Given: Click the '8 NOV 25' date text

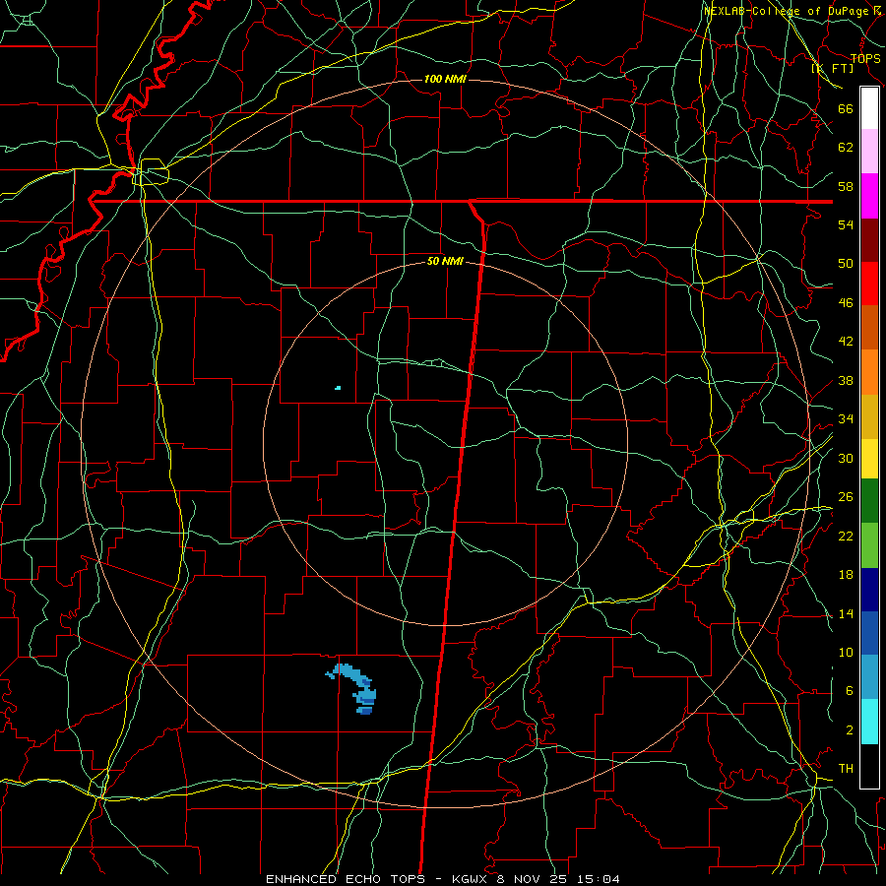Looking at the screenshot, I should tap(533, 879).
